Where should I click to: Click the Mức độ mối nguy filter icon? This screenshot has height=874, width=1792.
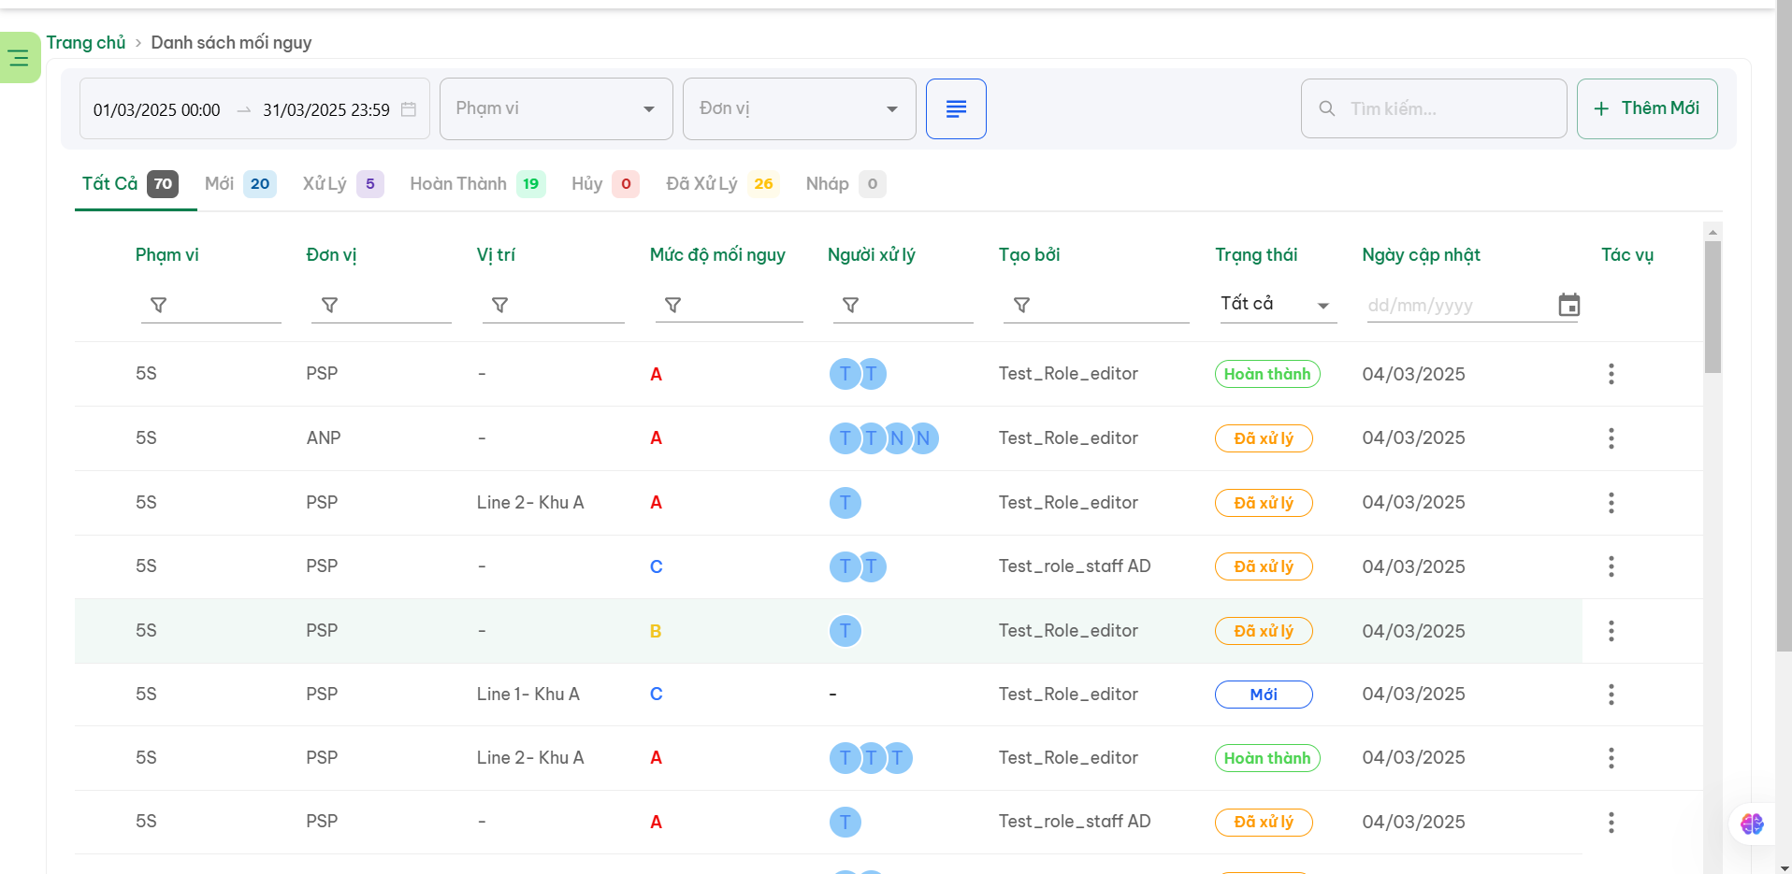click(672, 306)
